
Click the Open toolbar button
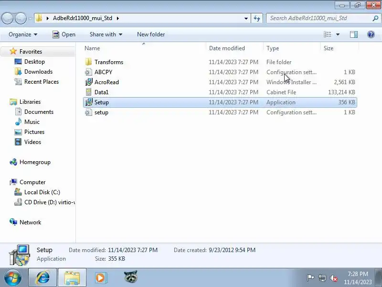tap(64, 34)
